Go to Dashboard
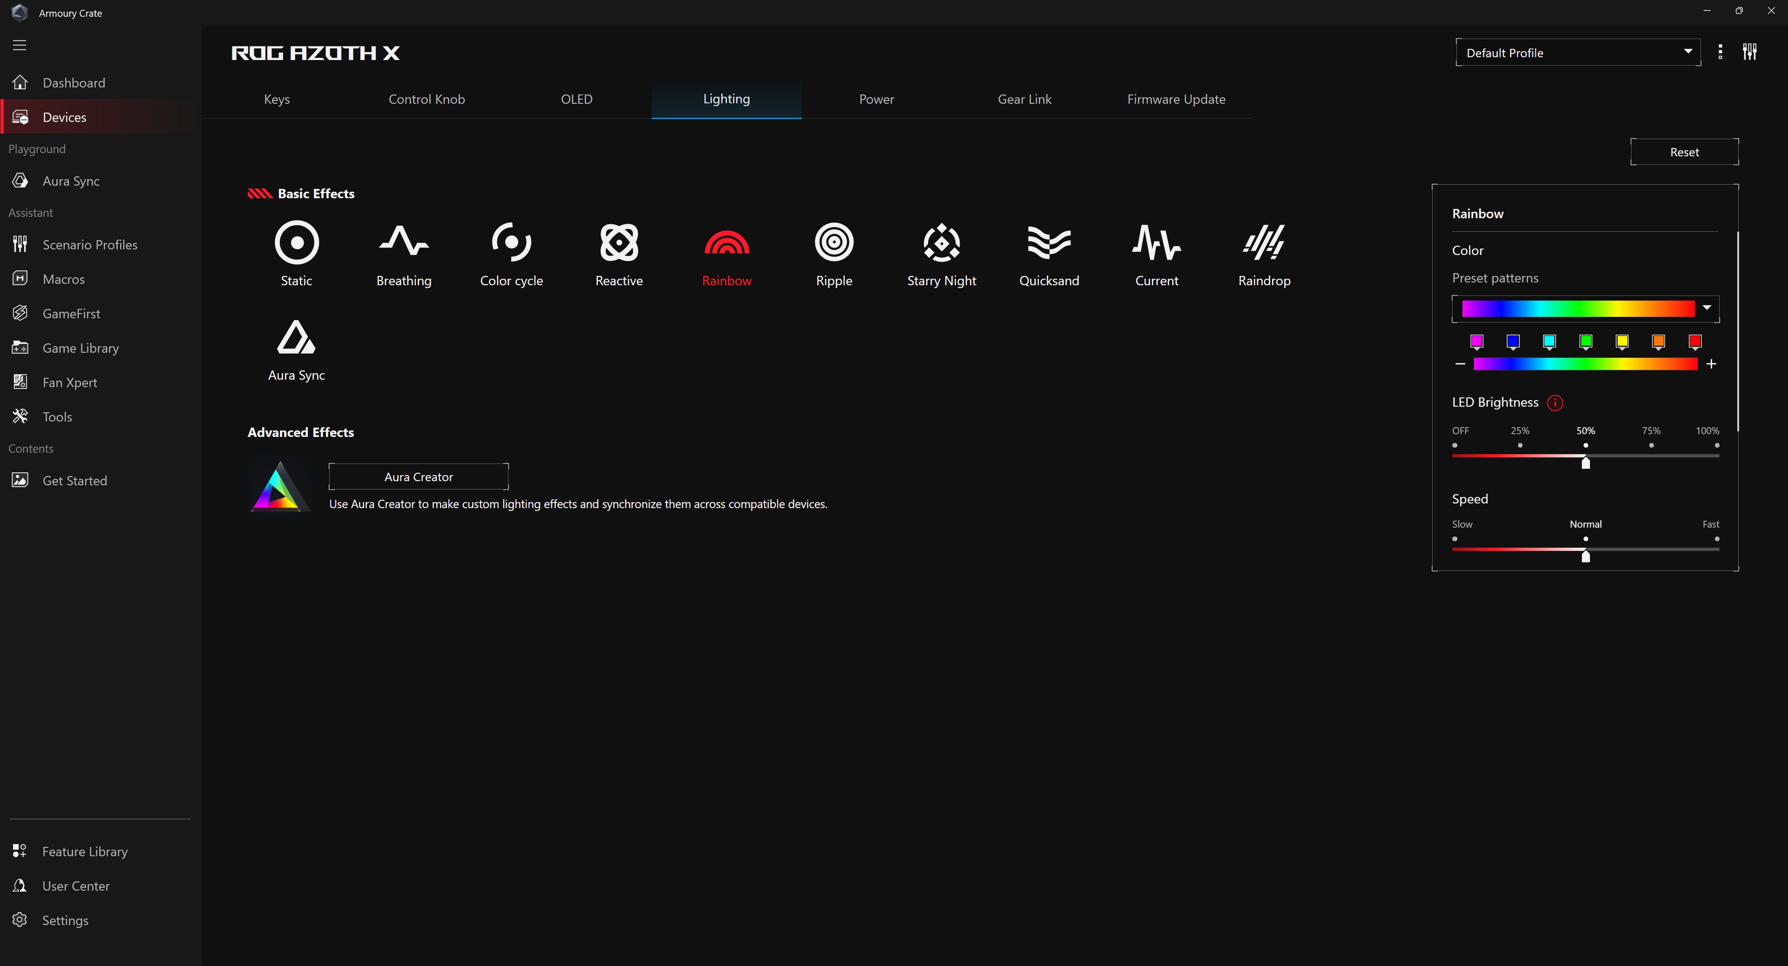 (101, 82)
